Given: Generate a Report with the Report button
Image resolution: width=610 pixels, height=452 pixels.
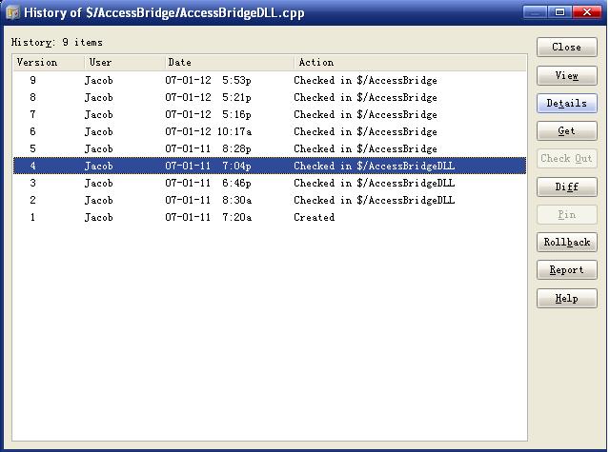Looking at the screenshot, I should point(566,270).
